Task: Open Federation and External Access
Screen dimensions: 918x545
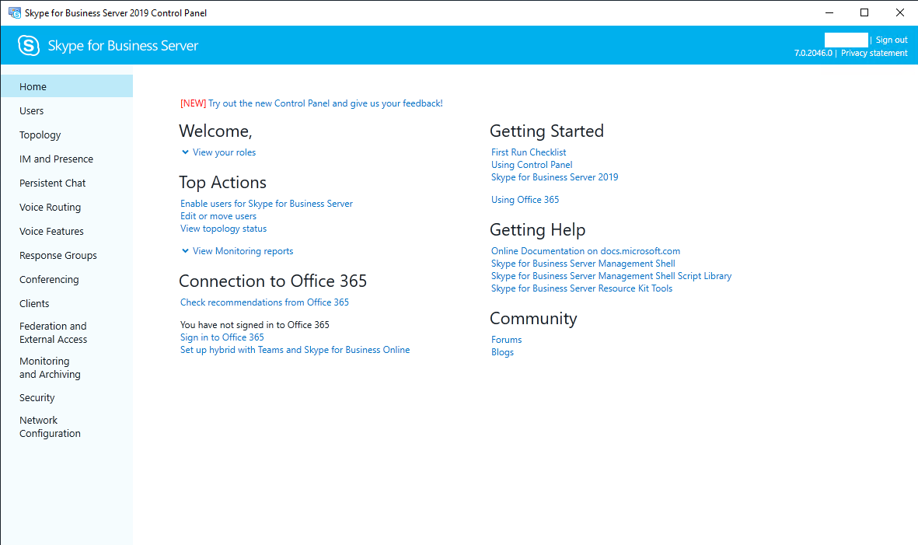Action: click(53, 333)
